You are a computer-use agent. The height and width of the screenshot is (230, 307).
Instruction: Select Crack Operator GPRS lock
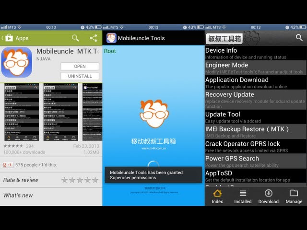coord(256,147)
